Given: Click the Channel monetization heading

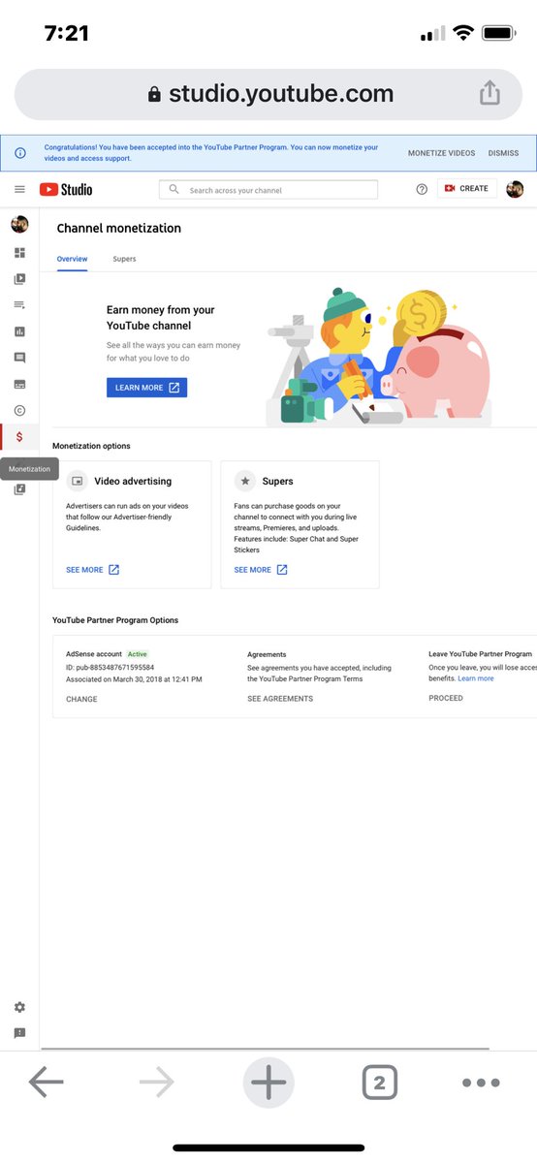Looking at the screenshot, I should [119, 229].
